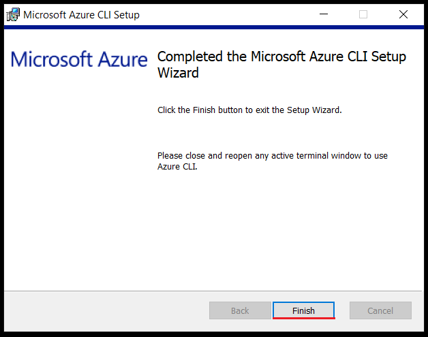Click the greyed-out Cancel button
The height and width of the screenshot is (337, 428).
(380, 310)
